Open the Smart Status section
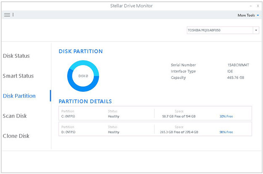This screenshot has width=263, height=174. click(x=18, y=76)
